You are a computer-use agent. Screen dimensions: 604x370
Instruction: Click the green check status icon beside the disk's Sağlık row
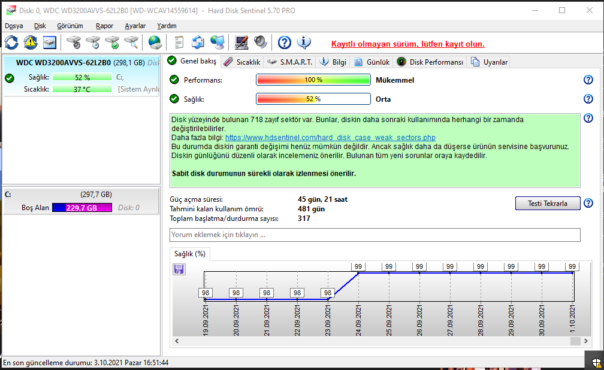(10, 78)
